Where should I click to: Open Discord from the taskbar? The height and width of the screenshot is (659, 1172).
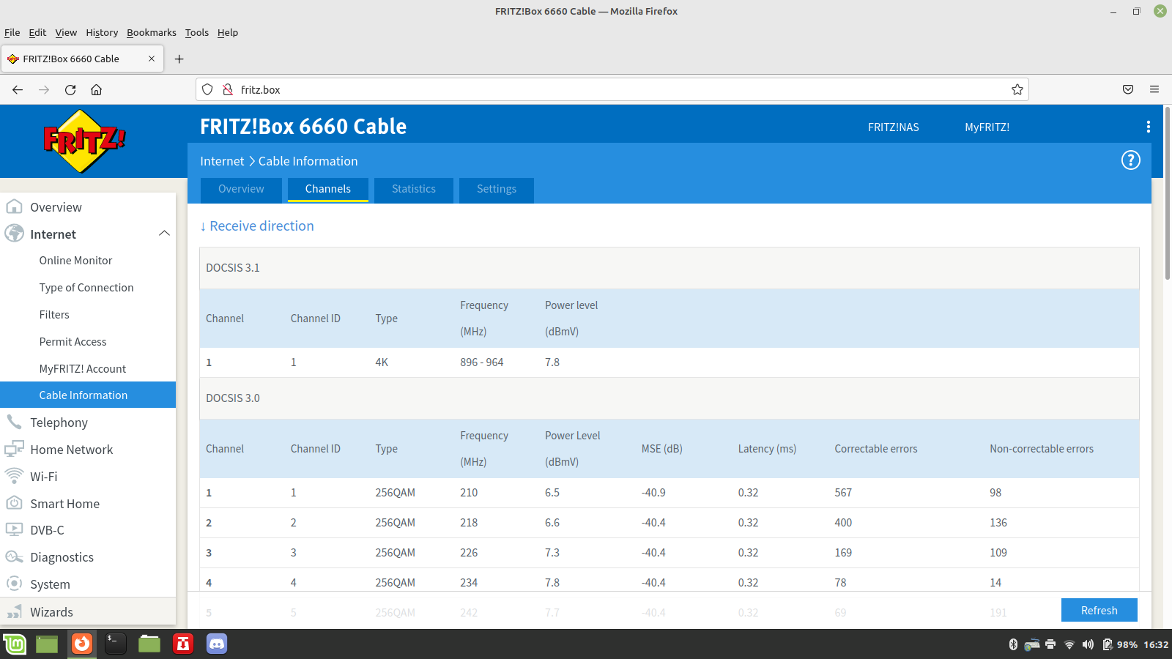(217, 644)
